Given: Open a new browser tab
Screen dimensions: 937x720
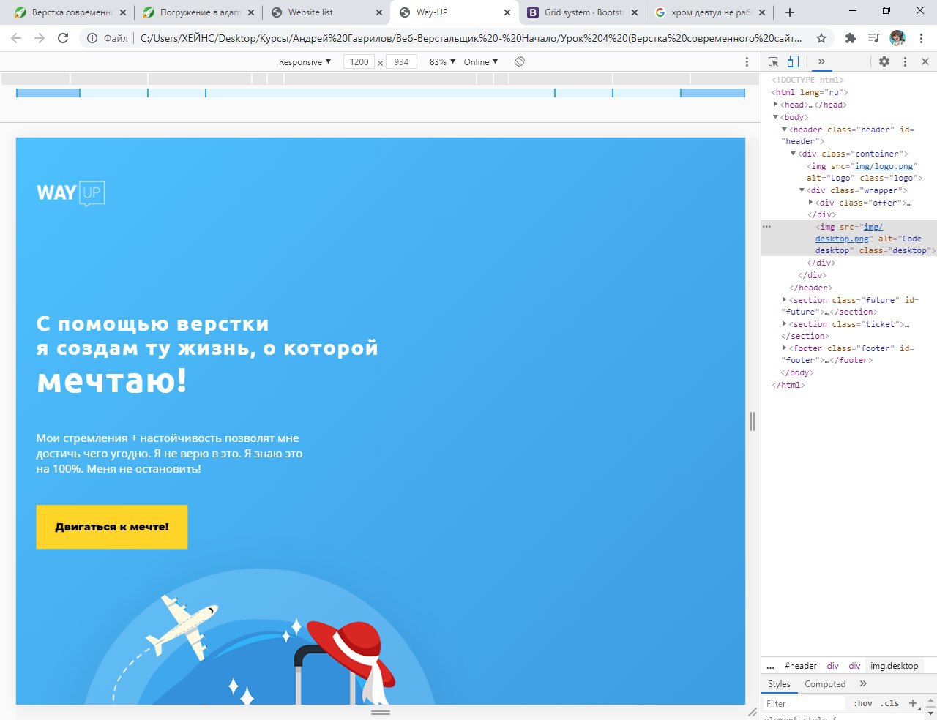Looking at the screenshot, I should 789,12.
